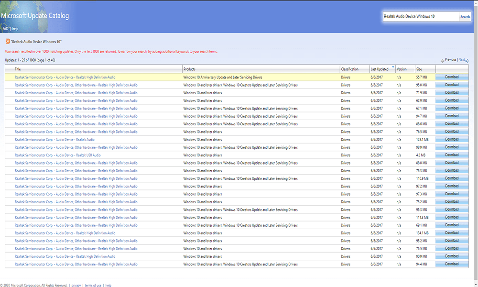The image size is (478, 287).
Task: Sort by the Classification column header
Action: (350, 69)
